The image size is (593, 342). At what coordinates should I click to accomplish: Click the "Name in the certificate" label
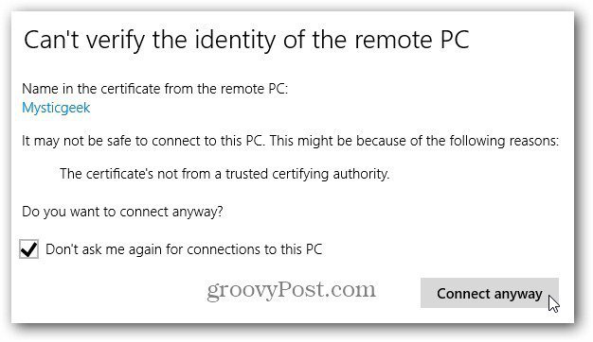point(154,89)
